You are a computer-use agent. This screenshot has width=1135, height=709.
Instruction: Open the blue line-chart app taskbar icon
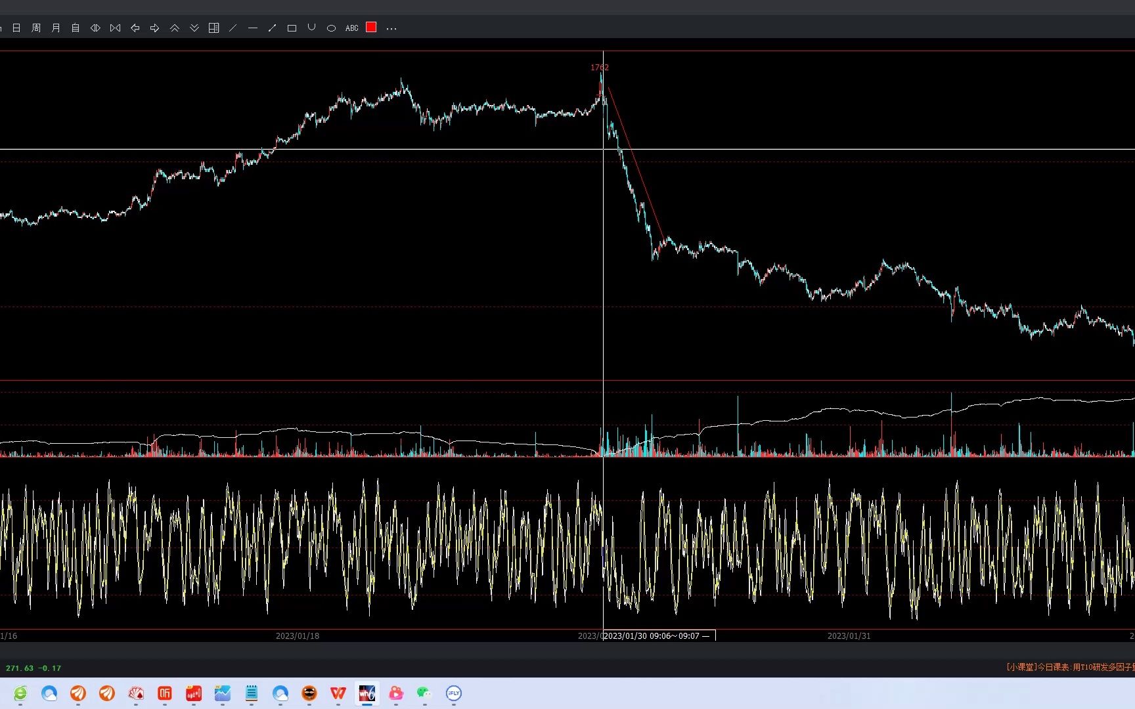[x=223, y=693]
